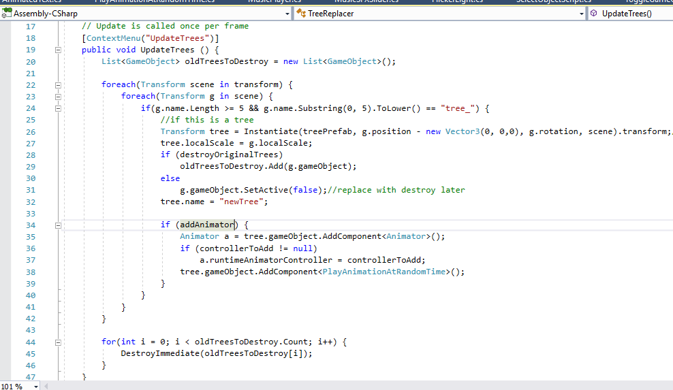Viewport: 673px width, 390px height.
Task: Collapse the addAnimator if block at line 34
Action: coord(58,225)
